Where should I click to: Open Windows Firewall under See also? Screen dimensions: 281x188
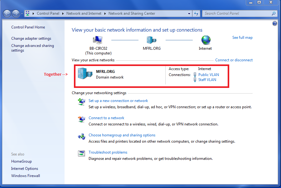click(26, 176)
